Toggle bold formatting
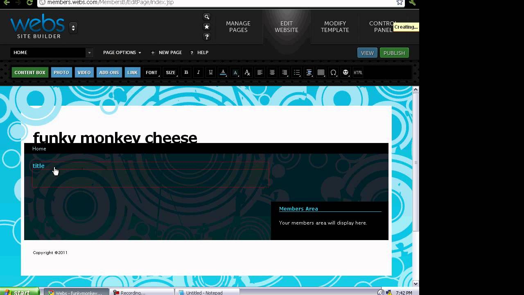Viewport: 524px width, 295px height. pos(186,73)
